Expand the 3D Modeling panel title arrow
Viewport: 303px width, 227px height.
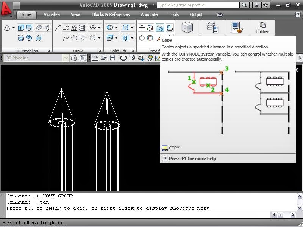pos(49,51)
